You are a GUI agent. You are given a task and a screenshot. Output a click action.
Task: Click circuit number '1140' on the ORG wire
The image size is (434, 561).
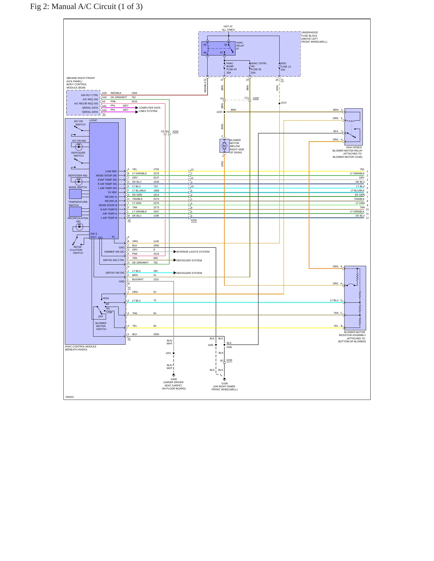coord(156,241)
